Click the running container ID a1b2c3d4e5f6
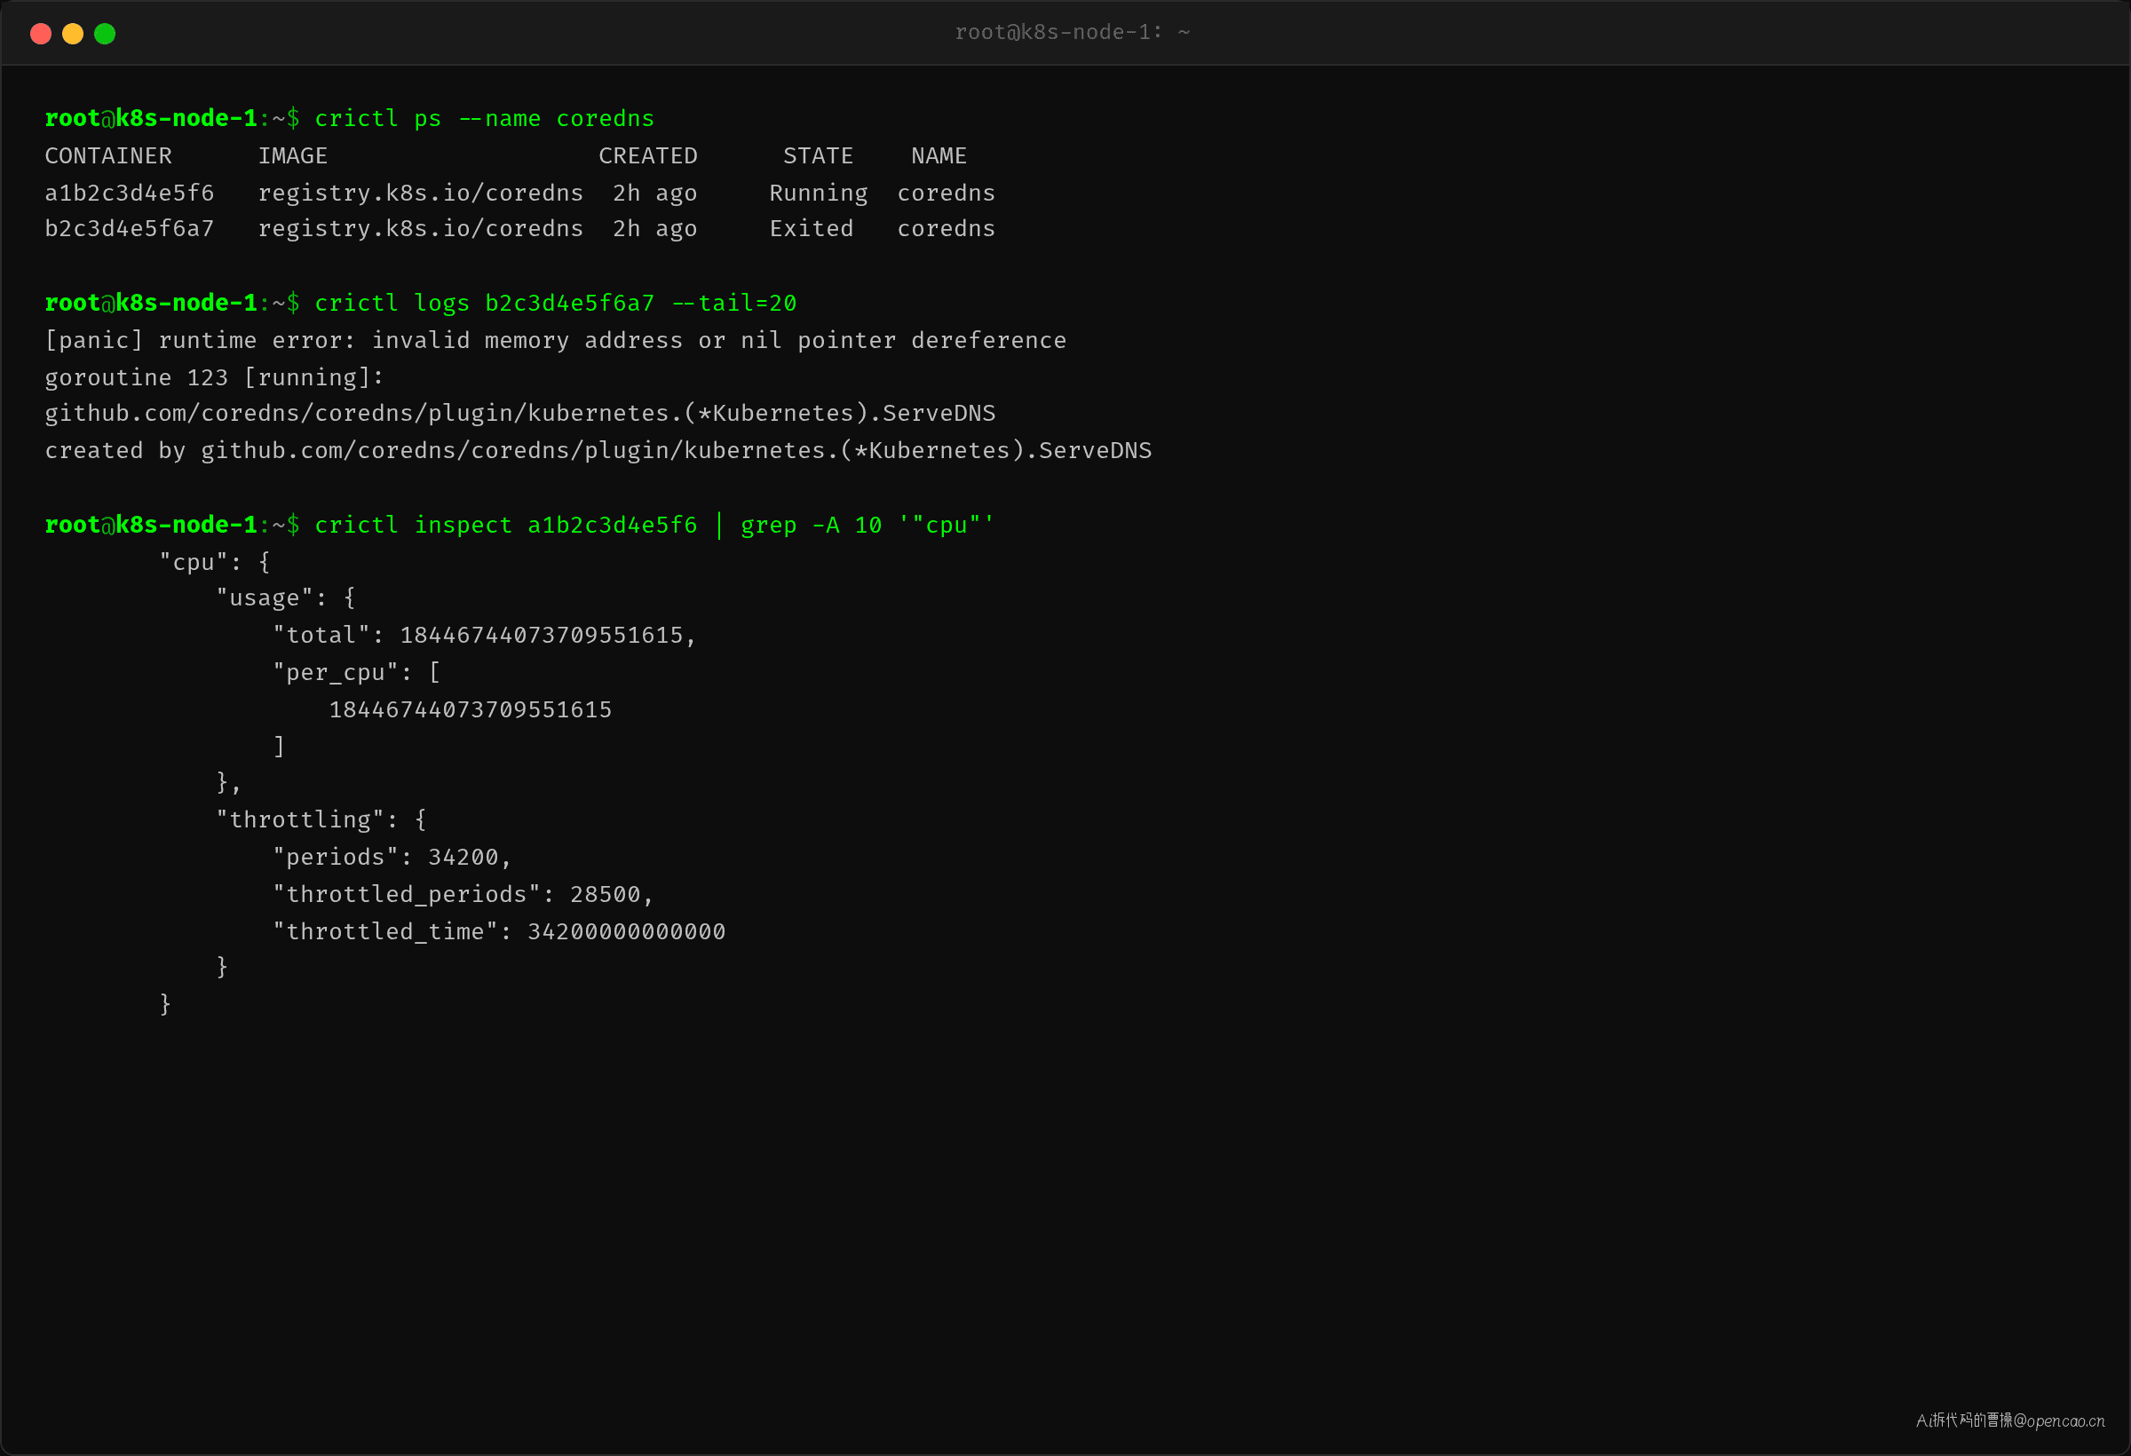 click(x=130, y=193)
